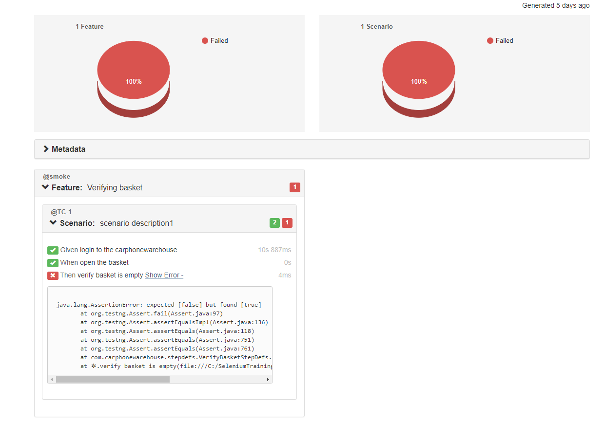605x423 pixels.
Task: Click red cross icon for verify basket step
Action: pos(53,276)
